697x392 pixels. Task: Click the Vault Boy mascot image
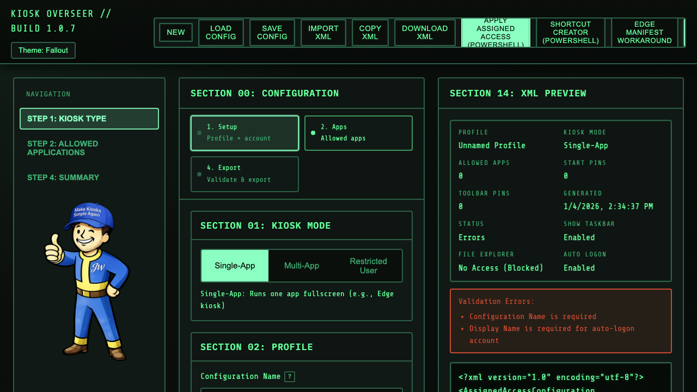(88, 281)
